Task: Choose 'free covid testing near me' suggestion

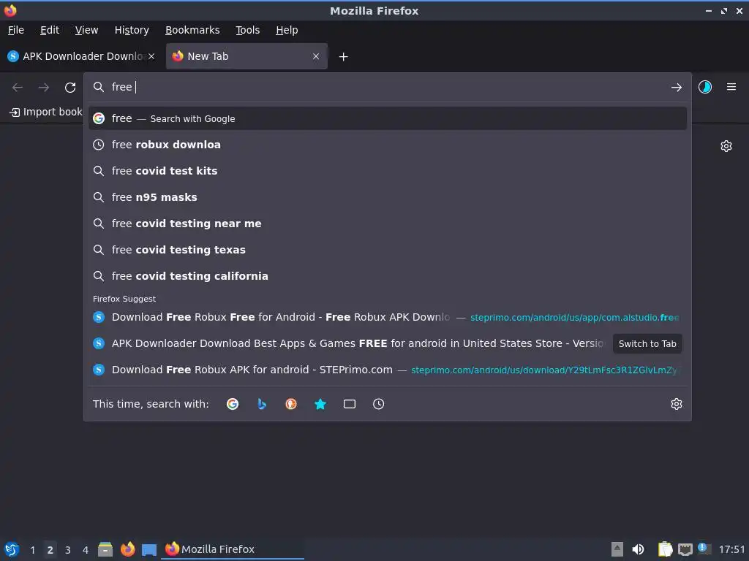Action: pyautogui.click(x=388, y=224)
